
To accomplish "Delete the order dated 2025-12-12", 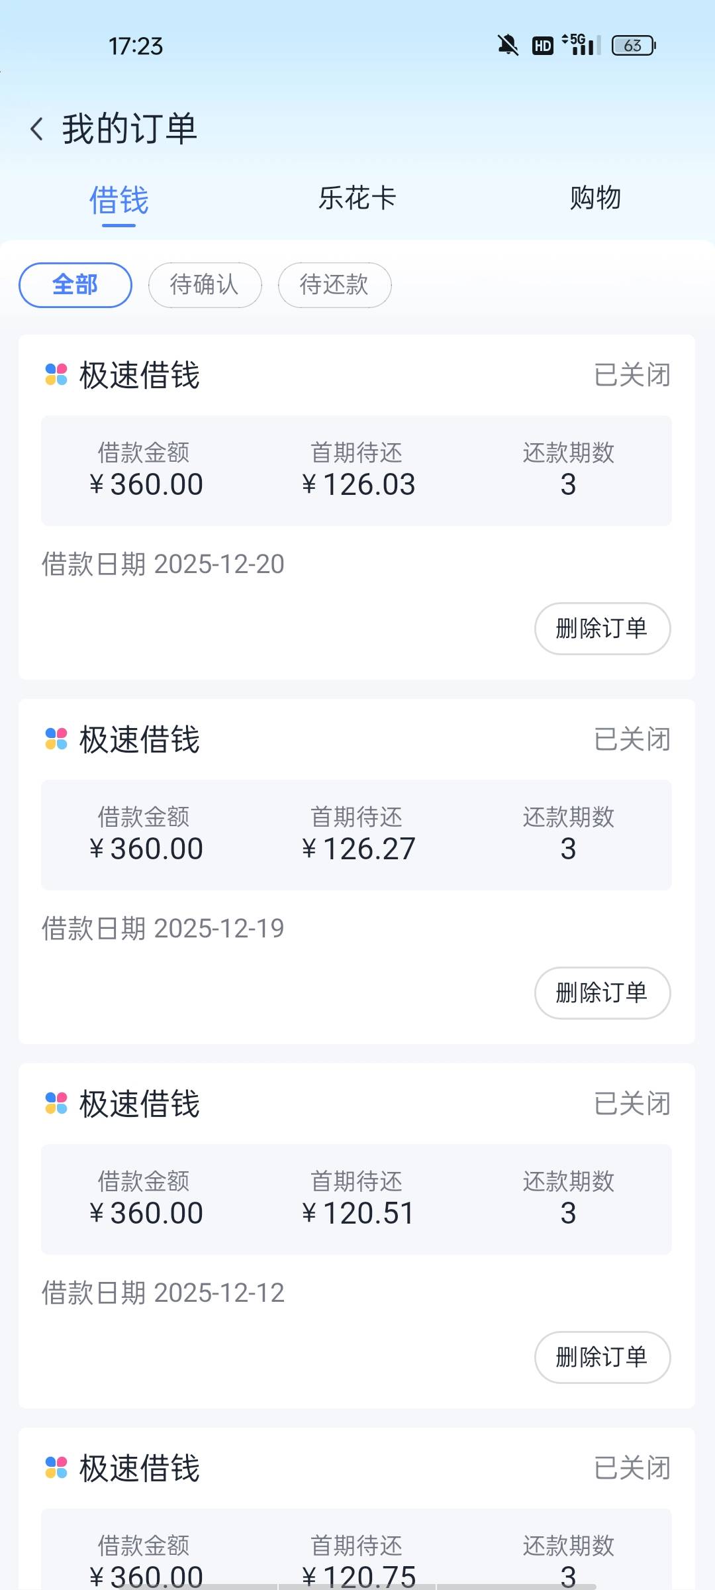I will pyautogui.click(x=602, y=1357).
